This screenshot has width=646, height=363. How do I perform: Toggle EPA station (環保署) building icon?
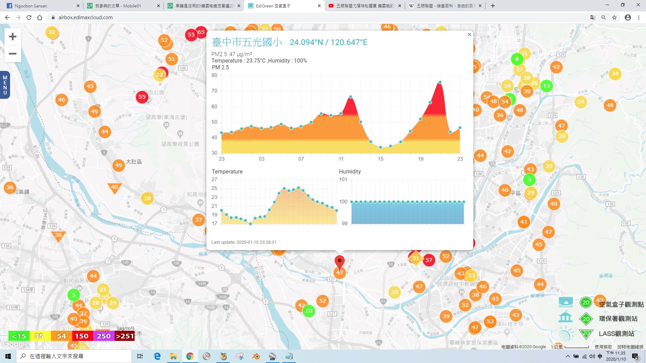pos(566,317)
